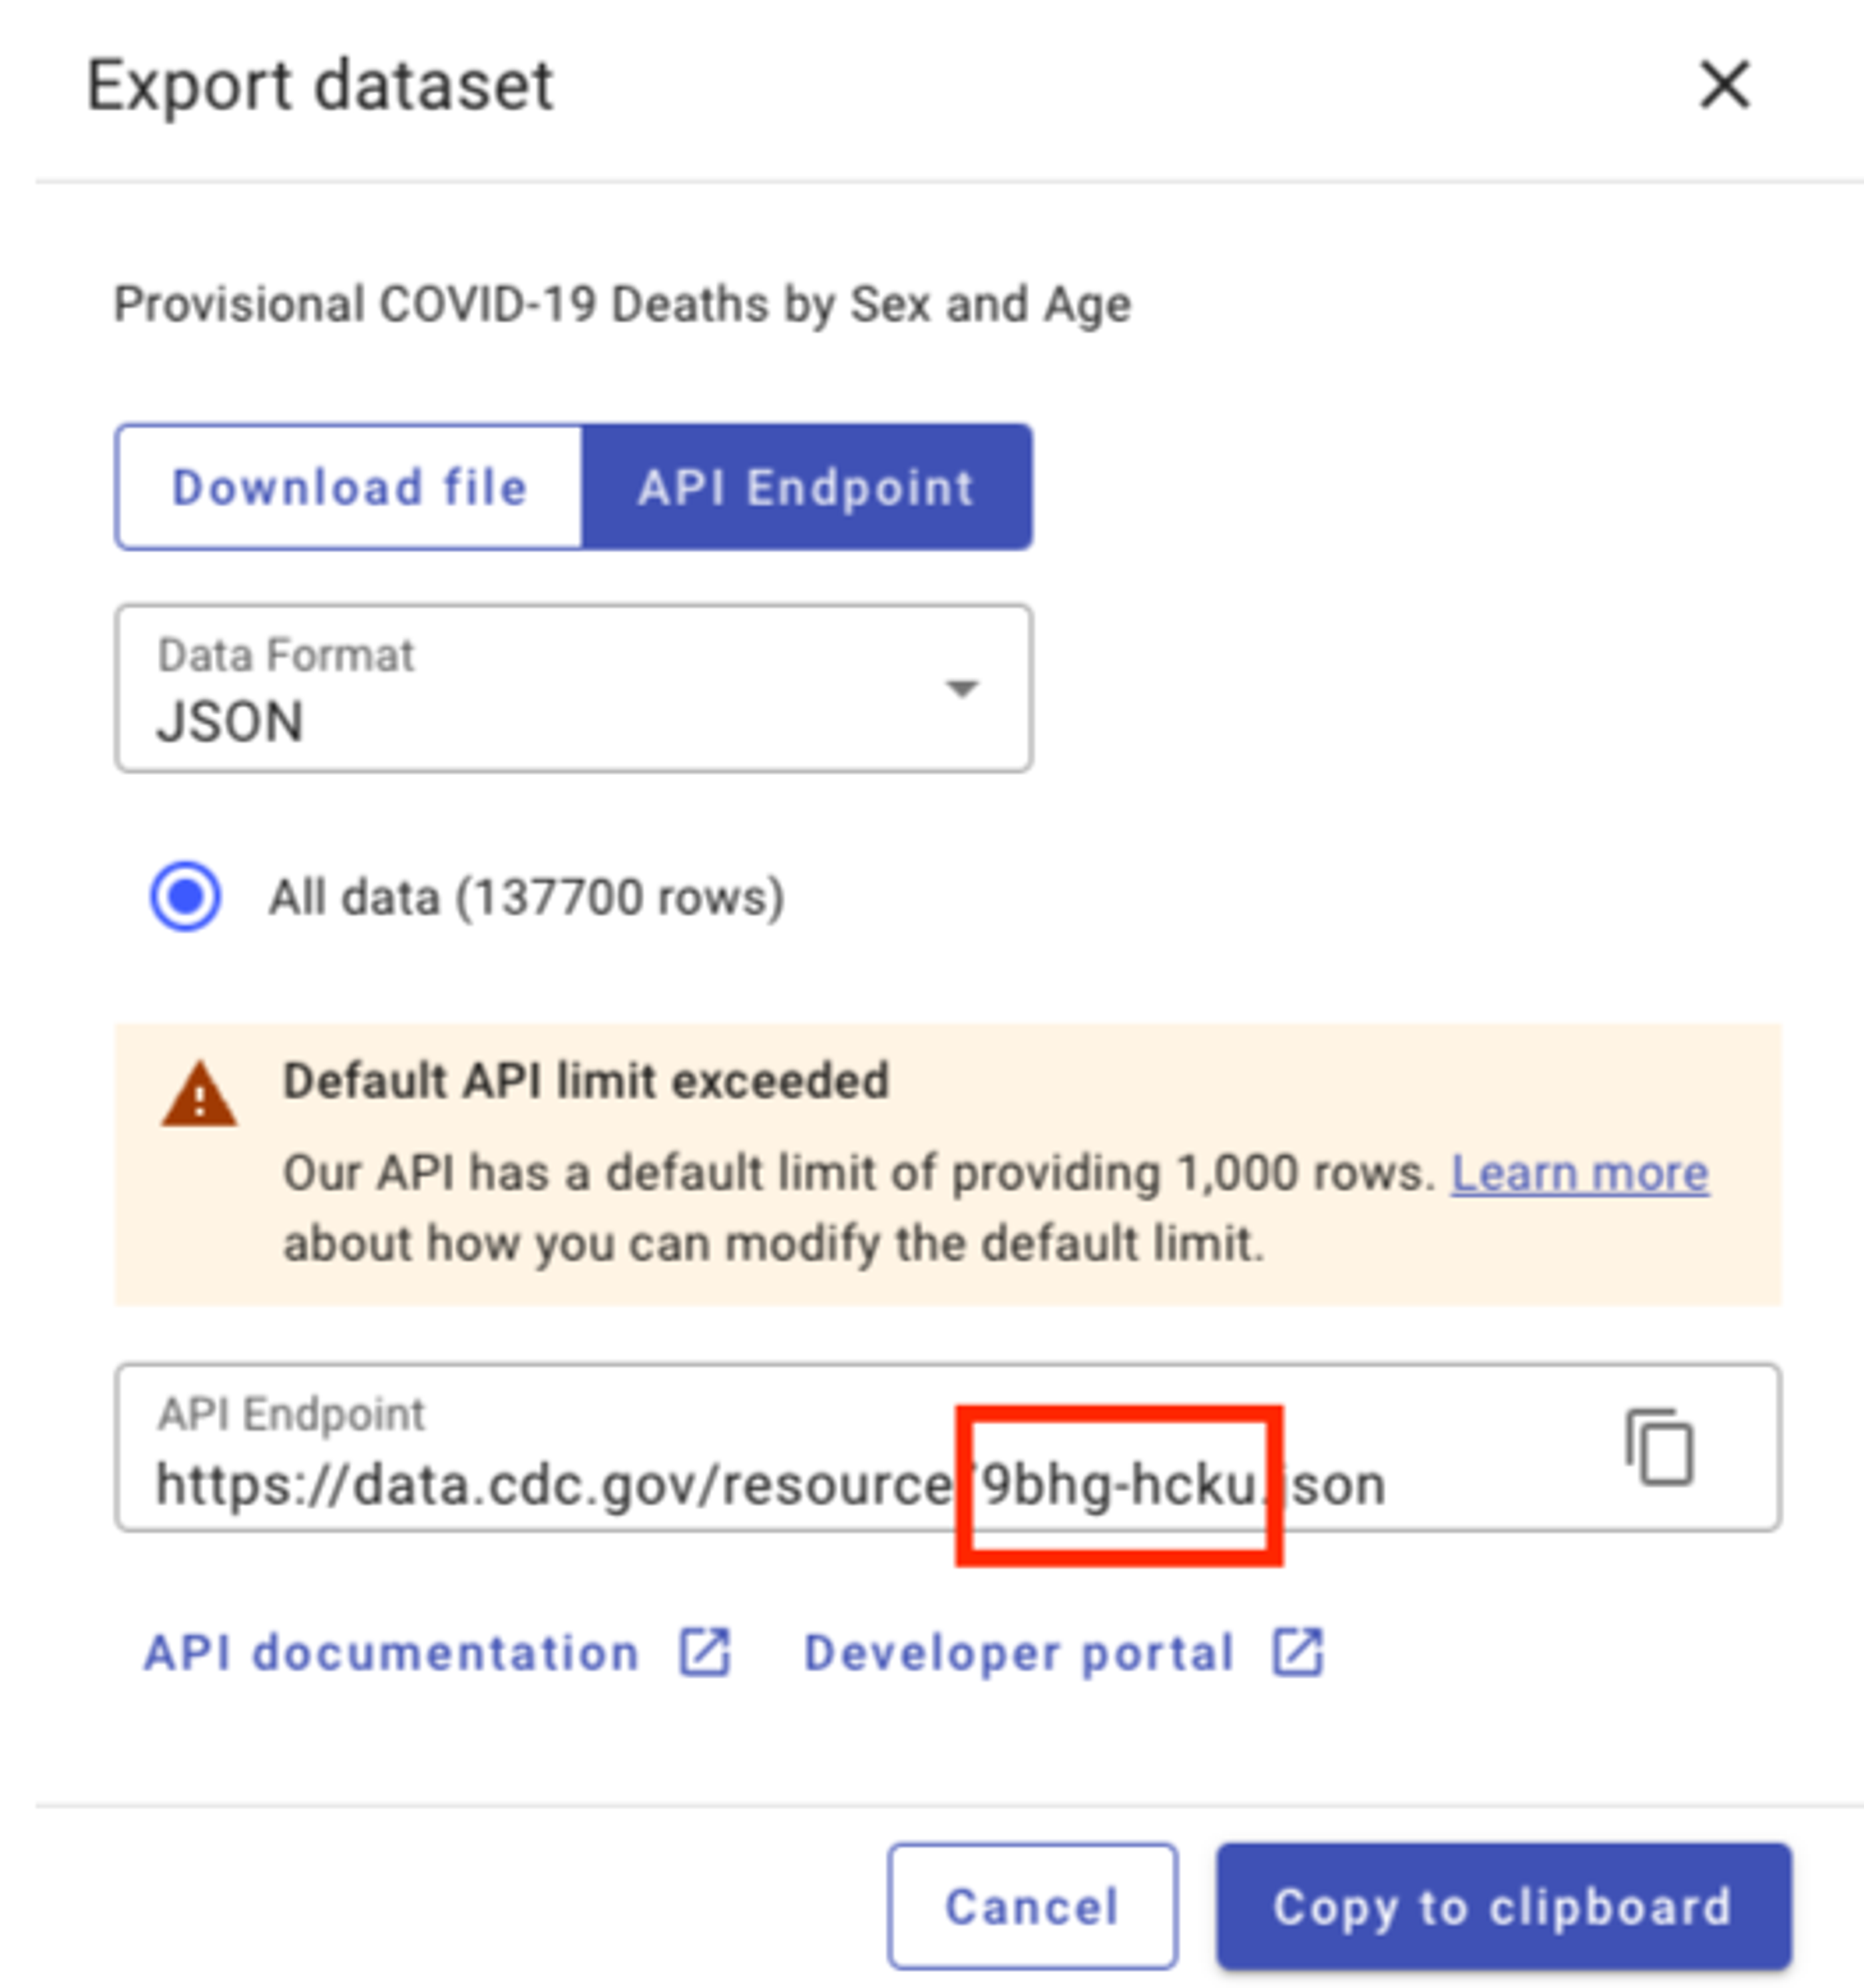Open the Data Format dropdown
Screen dimensions: 1864x1988
click(575, 687)
